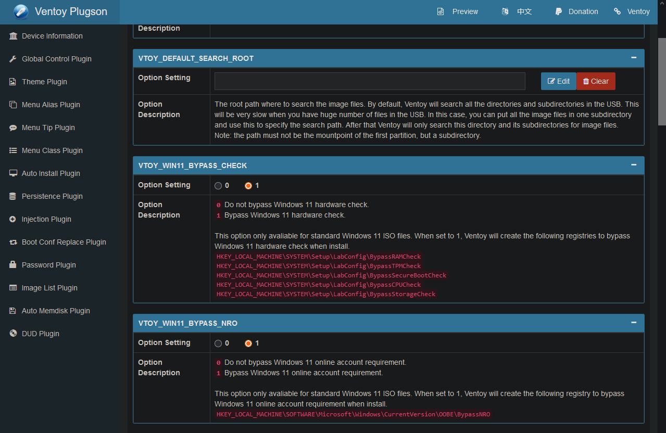Click the search root path input field
Image resolution: width=666 pixels, height=433 pixels.
coord(370,81)
